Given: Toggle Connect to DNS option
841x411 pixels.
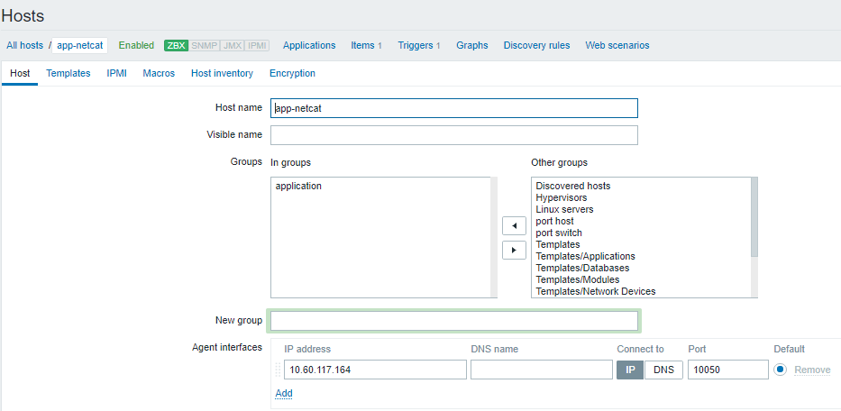Looking at the screenshot, I should click(x=663, y=370).
